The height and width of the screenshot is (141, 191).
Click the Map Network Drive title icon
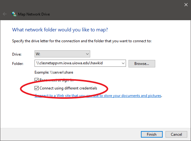coord(14,14)
